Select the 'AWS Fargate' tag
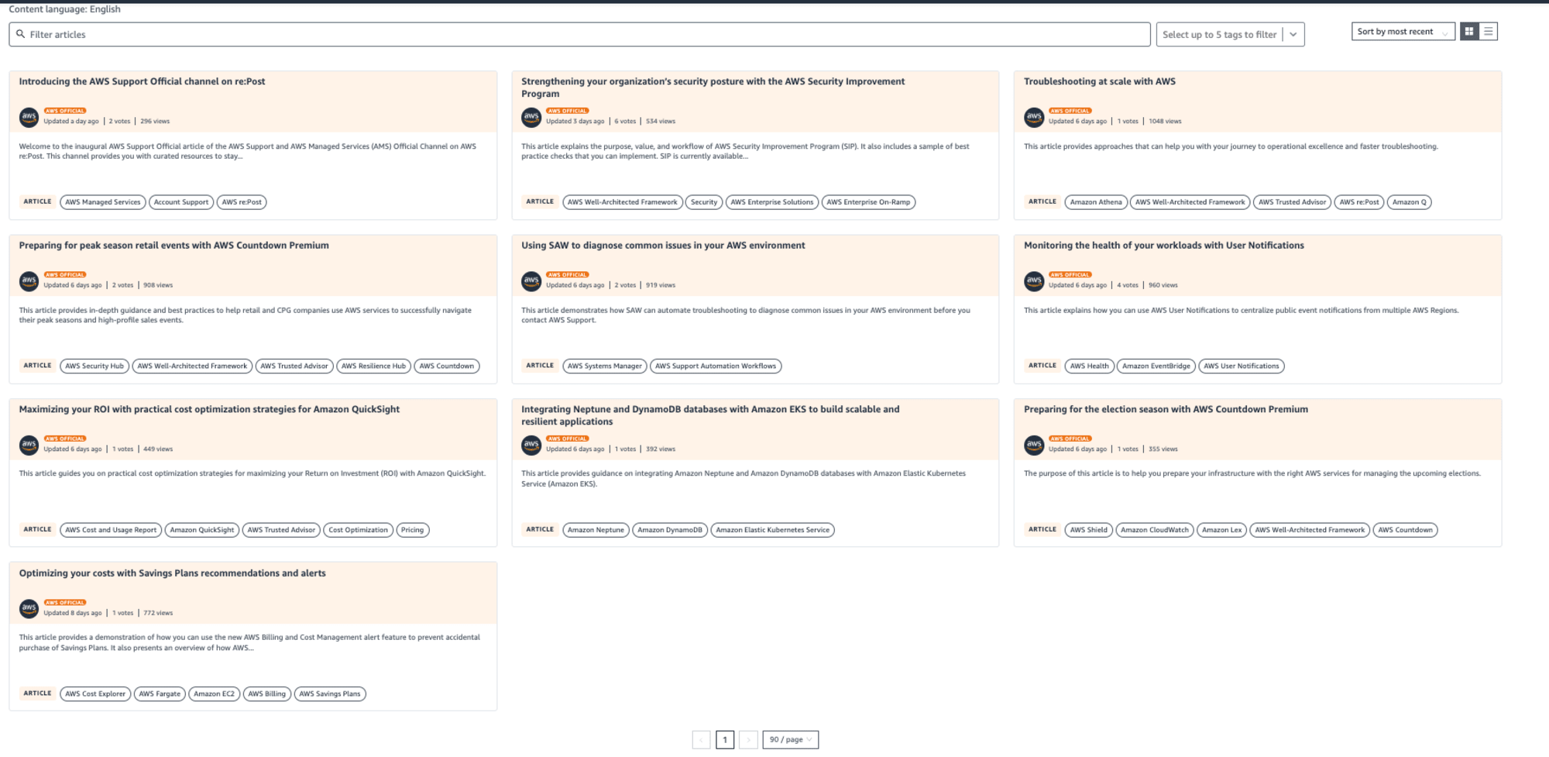Viewport: 1549px width, 757px height. click(160, 694)
